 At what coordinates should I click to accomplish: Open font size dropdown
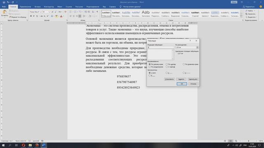click(x=49, y=12)
